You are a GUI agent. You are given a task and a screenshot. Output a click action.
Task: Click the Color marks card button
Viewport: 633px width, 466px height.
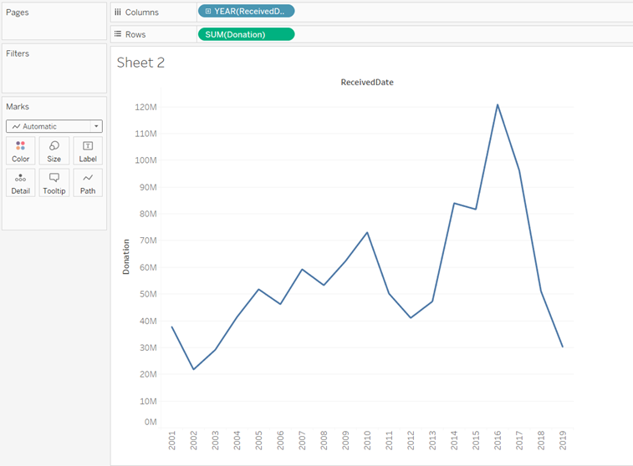21,151
